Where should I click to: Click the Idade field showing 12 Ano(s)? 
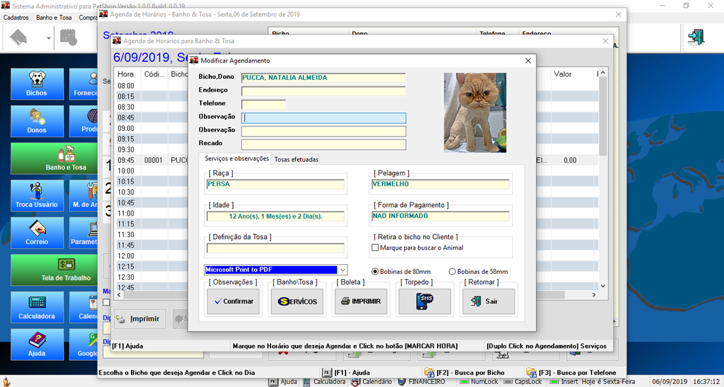276,216
